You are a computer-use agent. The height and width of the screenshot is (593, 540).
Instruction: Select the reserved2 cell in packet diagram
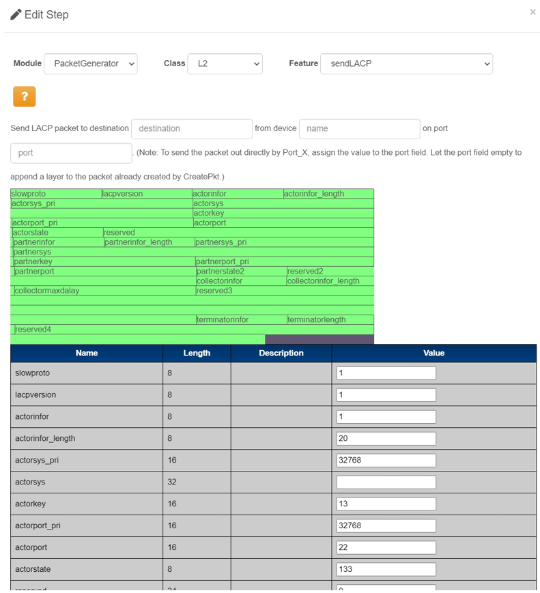coord(330,271)
